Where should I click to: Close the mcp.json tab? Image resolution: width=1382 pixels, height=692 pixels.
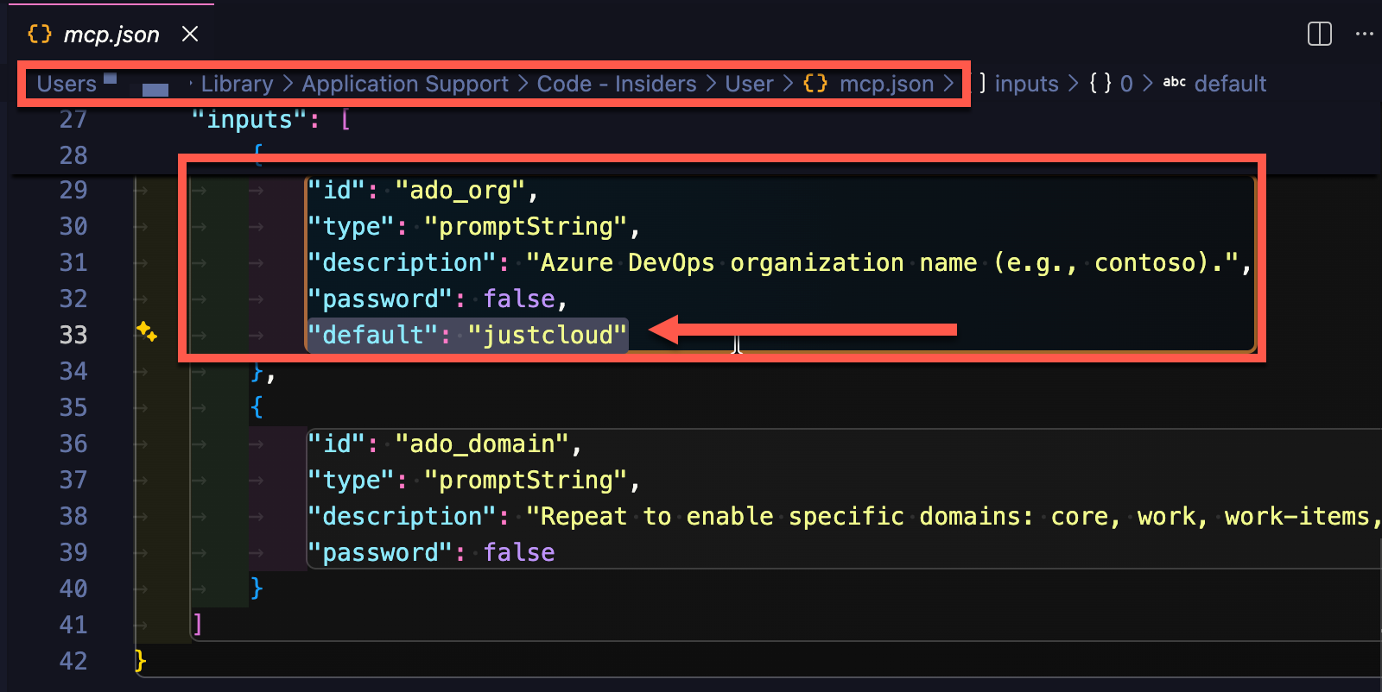coord(190,34)
